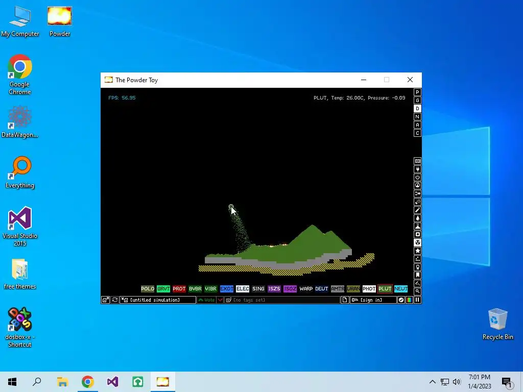Open the taskbar search magnifier
Viewport: 523px width, 392px height.
37,382
